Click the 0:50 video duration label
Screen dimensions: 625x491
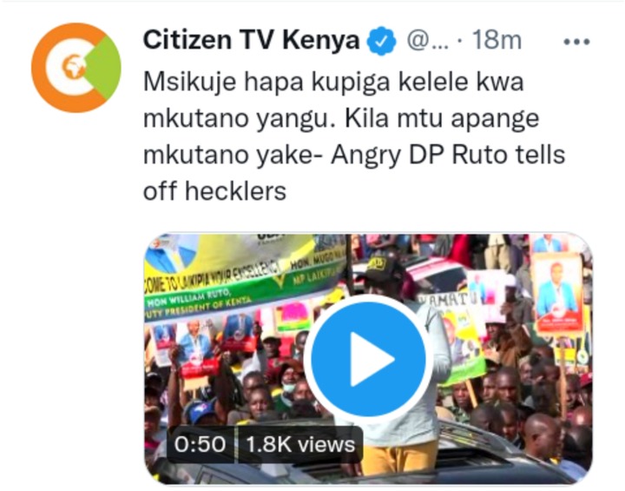click(x=201, y=444)
